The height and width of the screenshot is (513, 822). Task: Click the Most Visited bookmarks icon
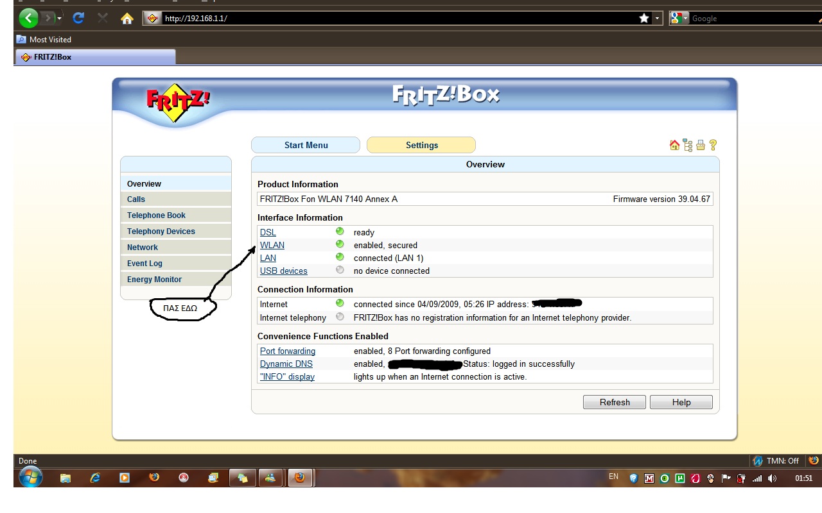pos(21,39)
